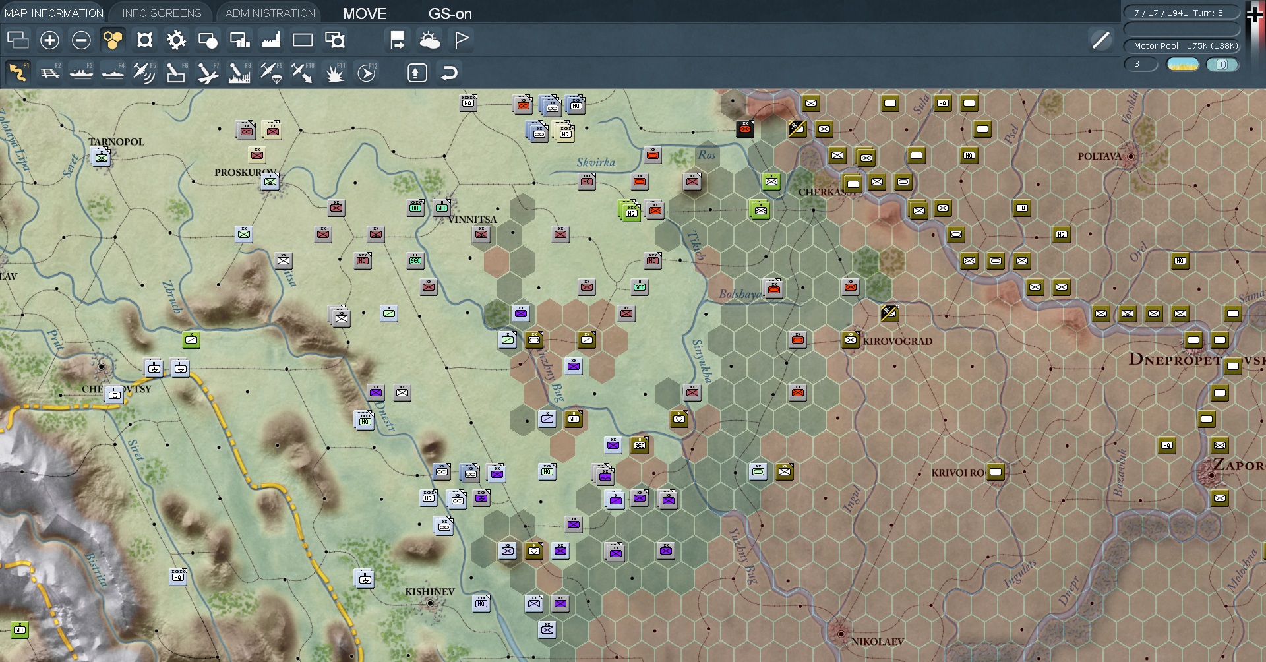
Task: Select the F3 naval transport mode
Action: (81, 73)
